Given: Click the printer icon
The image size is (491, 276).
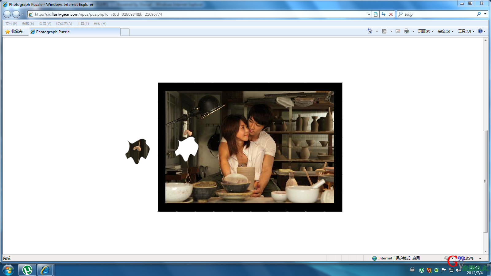Looking at the screenshot, I should tap(406, 31).
